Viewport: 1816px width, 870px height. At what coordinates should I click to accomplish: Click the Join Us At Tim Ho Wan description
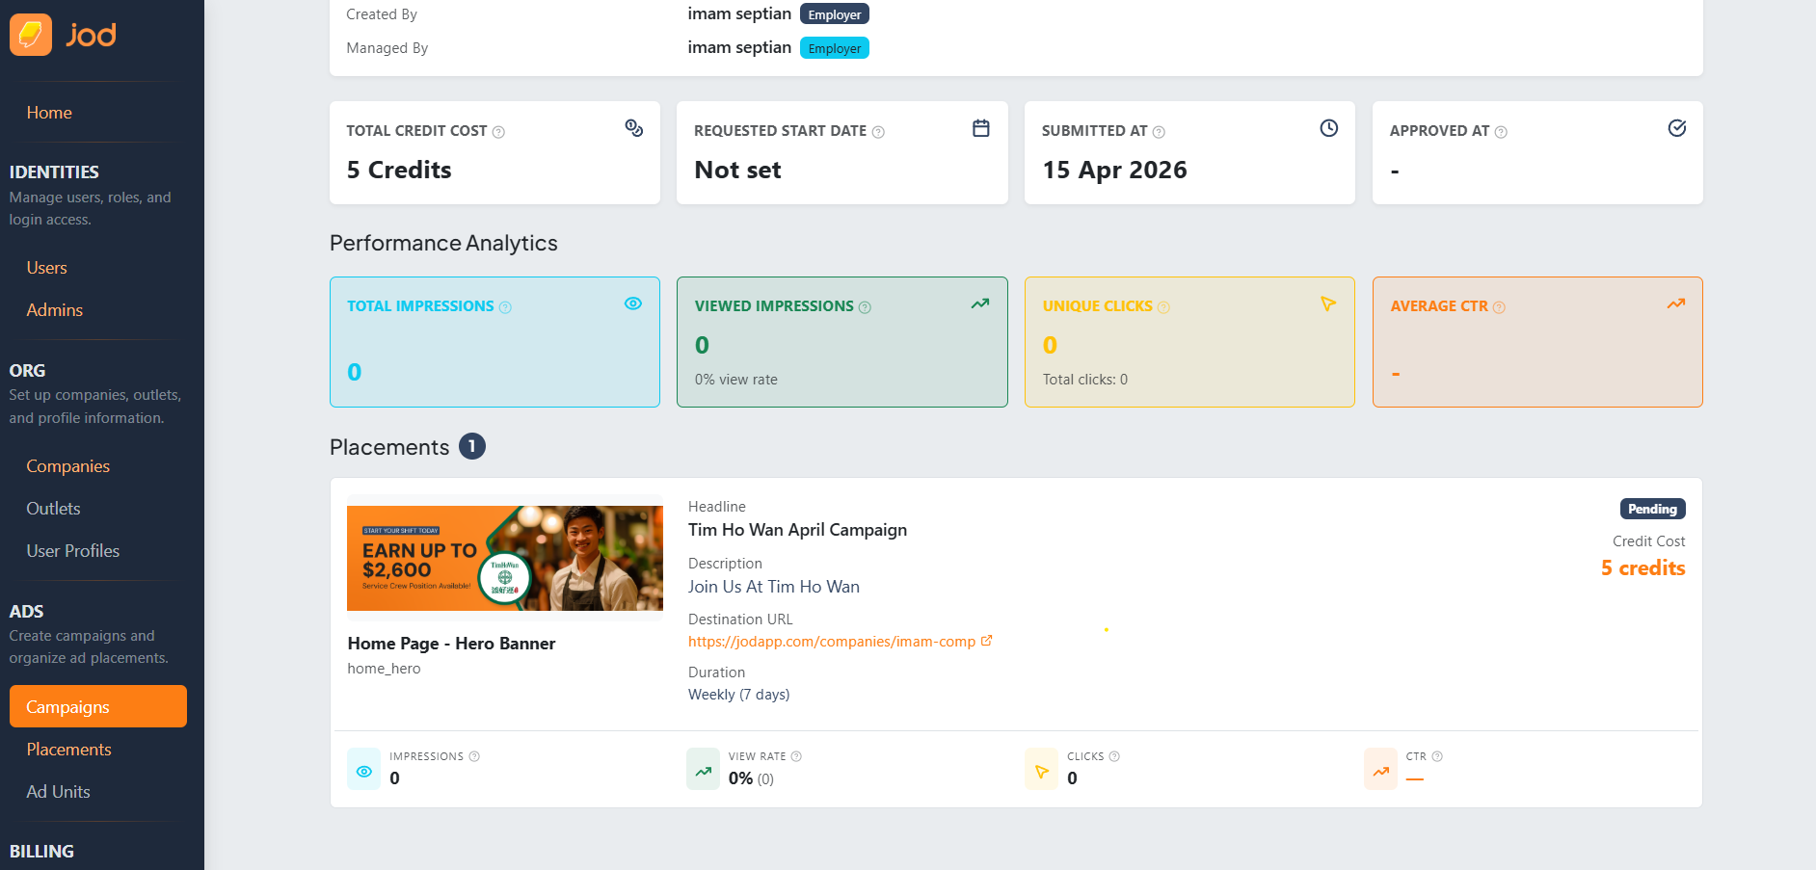point(774,587)
